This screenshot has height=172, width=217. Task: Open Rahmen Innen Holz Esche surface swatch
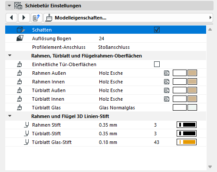192,82
